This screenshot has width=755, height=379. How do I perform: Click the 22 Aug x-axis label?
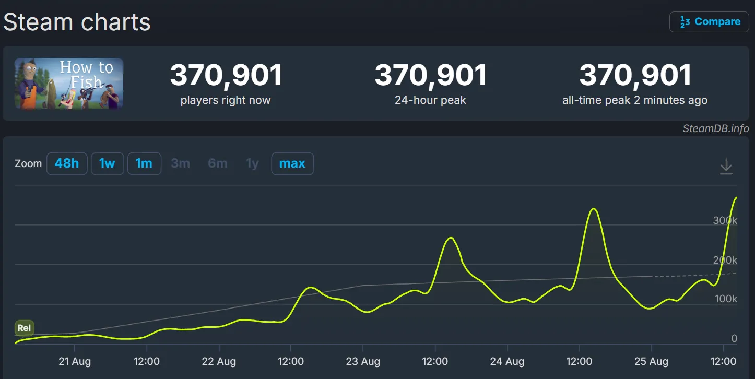point(219,361)
